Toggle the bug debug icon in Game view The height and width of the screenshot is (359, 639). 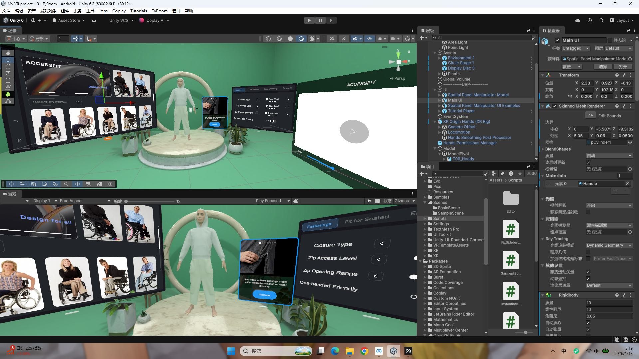click(296, 201)
